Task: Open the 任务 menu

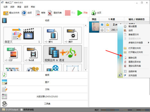Action: coord(5,7)
